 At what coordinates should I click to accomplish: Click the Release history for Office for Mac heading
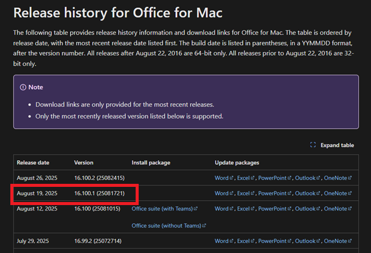118,12
